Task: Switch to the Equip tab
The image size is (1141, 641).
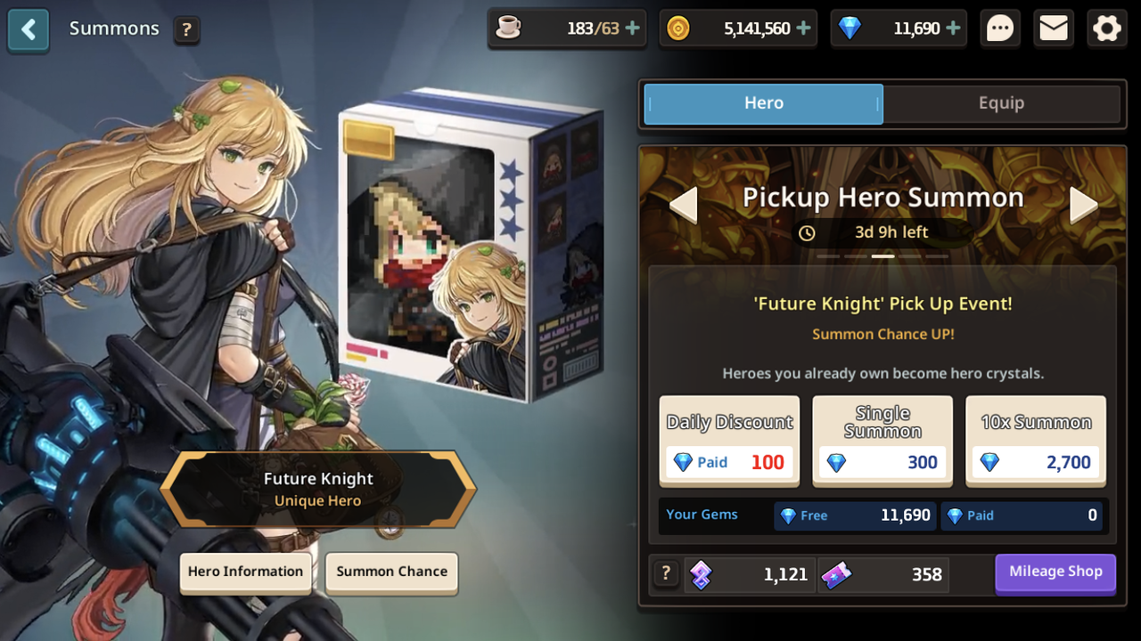Action: pos(1001,103)
